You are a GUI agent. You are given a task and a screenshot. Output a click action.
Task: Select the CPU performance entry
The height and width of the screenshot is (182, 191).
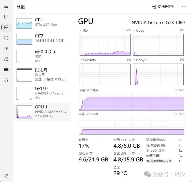click(x=42, y=23)
